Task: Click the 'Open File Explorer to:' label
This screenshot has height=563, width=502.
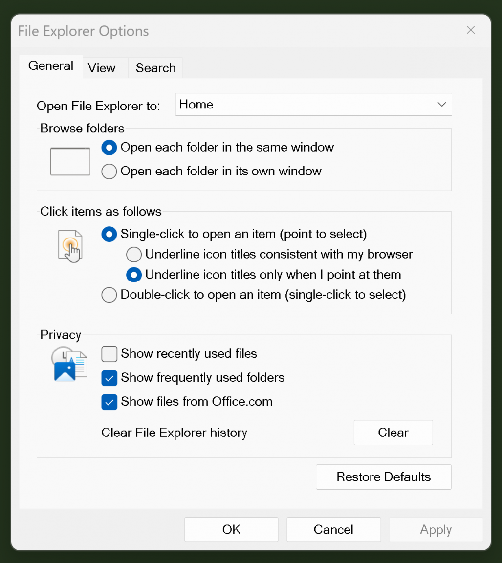Action: point(98,106)
